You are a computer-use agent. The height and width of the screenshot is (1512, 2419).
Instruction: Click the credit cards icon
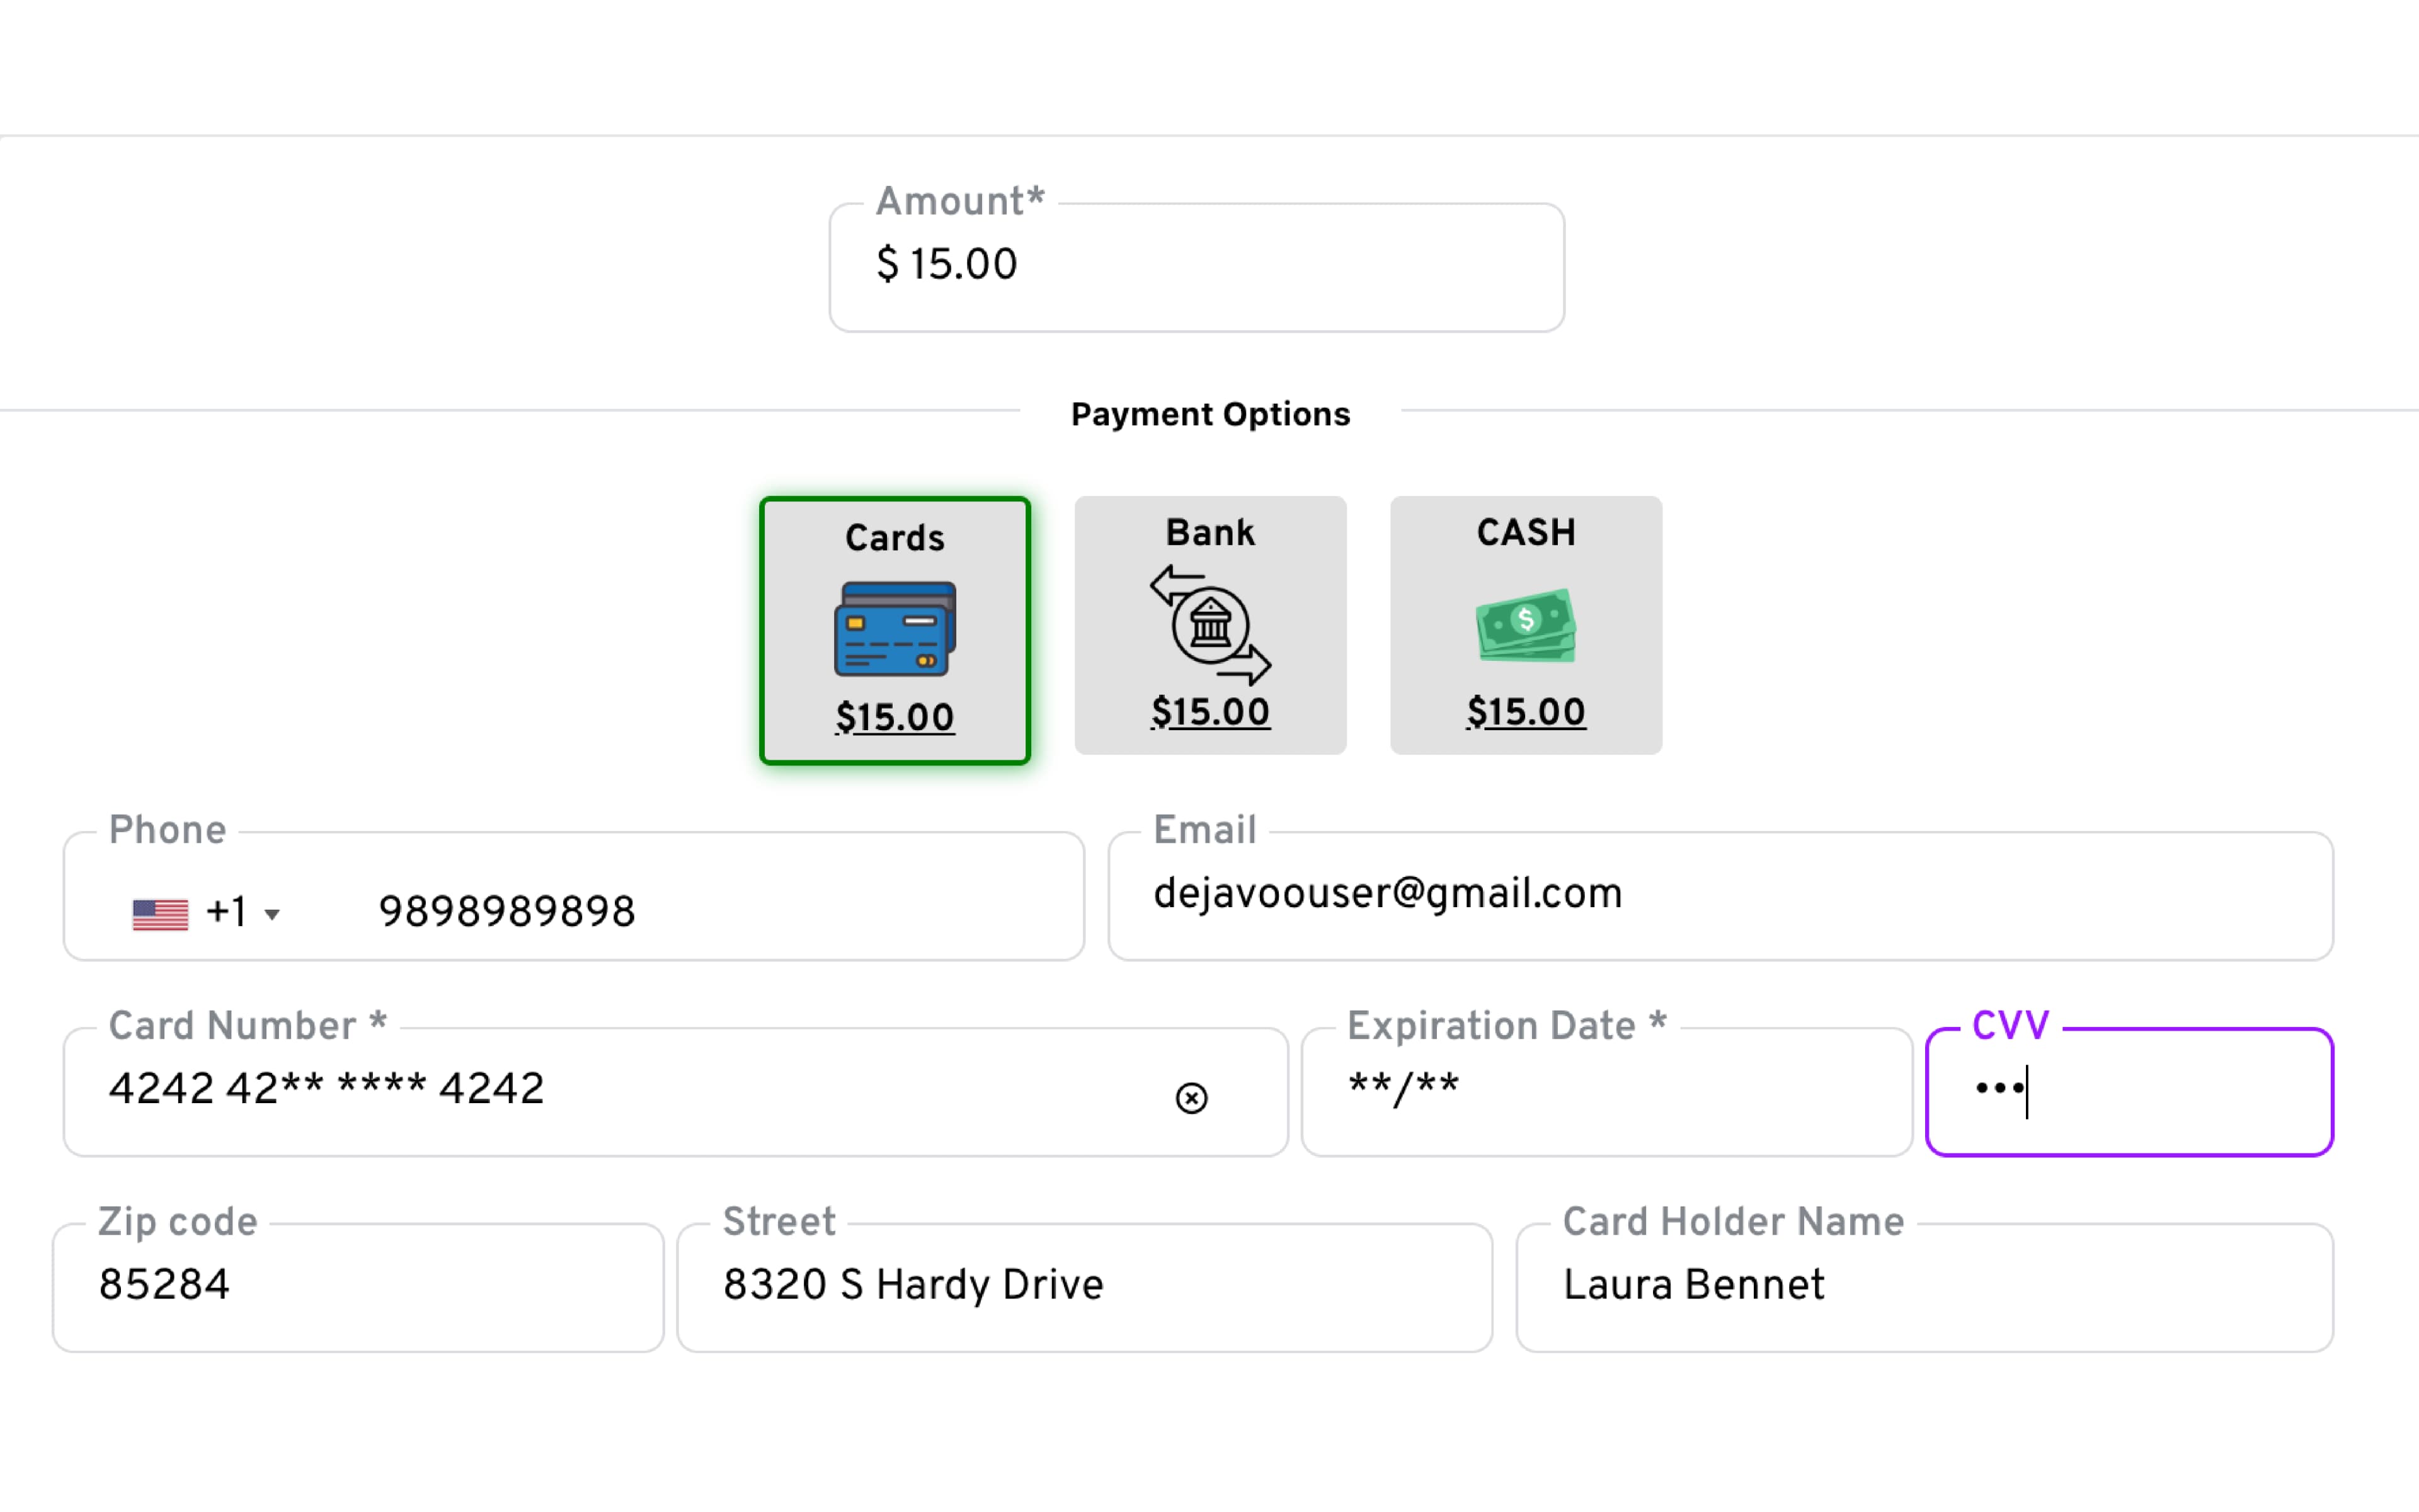[x=895, y=629]
